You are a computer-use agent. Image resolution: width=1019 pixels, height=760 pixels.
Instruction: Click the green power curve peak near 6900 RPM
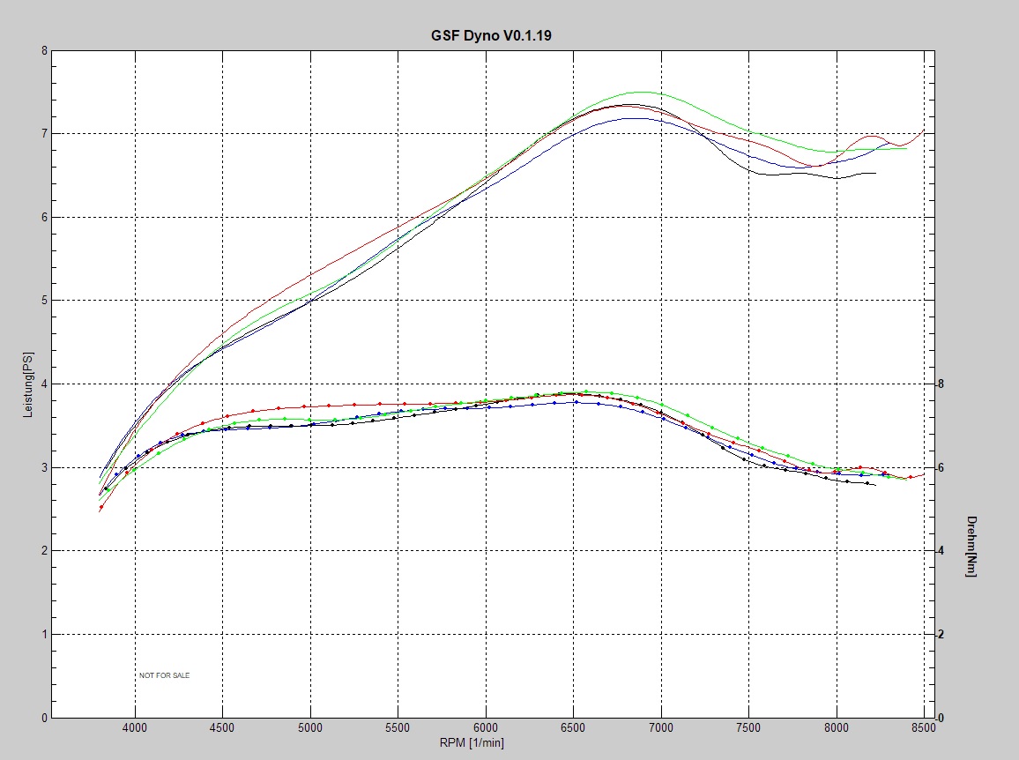pos(642,93)
